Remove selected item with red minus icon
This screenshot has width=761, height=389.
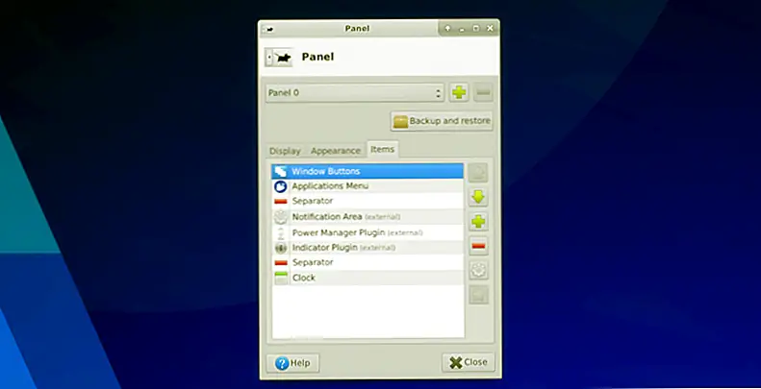478,246
